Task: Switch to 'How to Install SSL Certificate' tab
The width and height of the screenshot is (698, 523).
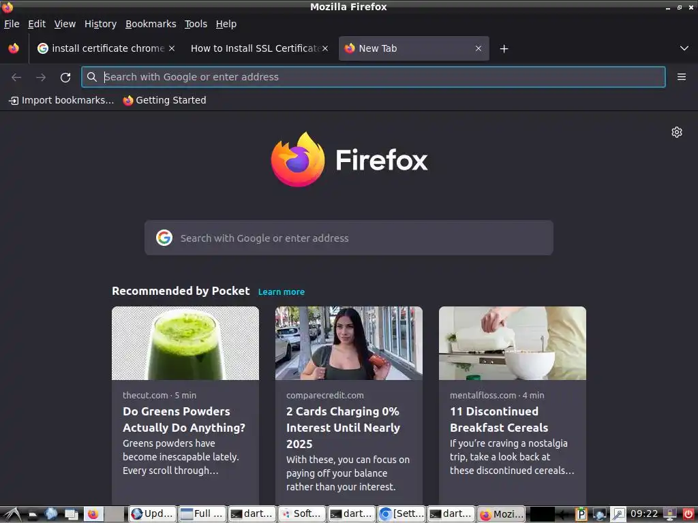Action: click(255, 48)
